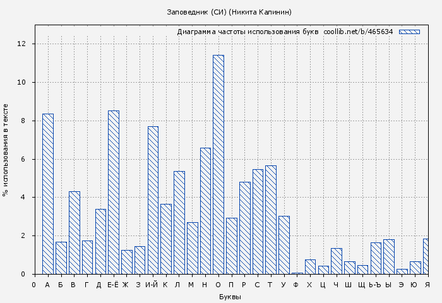Select the bar for letter С
Viewport: 442px width, 303px height.
[x=258, y=222]
